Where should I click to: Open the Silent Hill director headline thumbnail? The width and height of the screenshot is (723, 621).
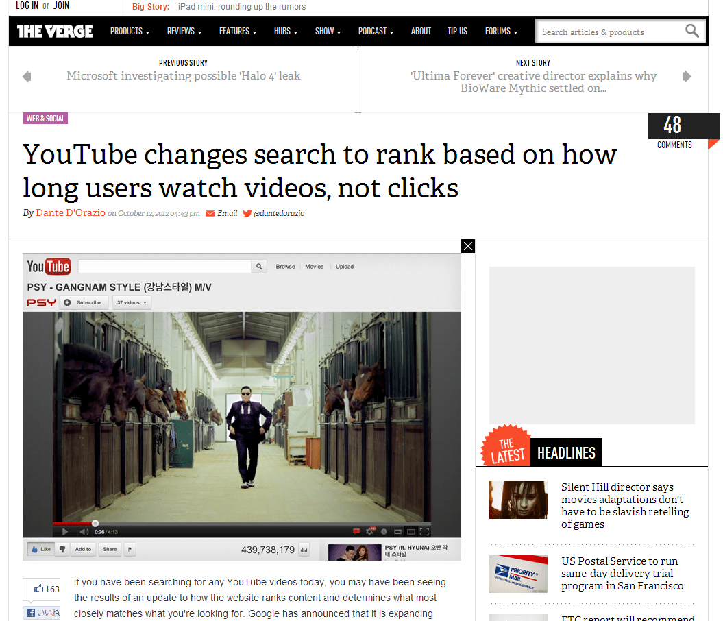(518, 500)
